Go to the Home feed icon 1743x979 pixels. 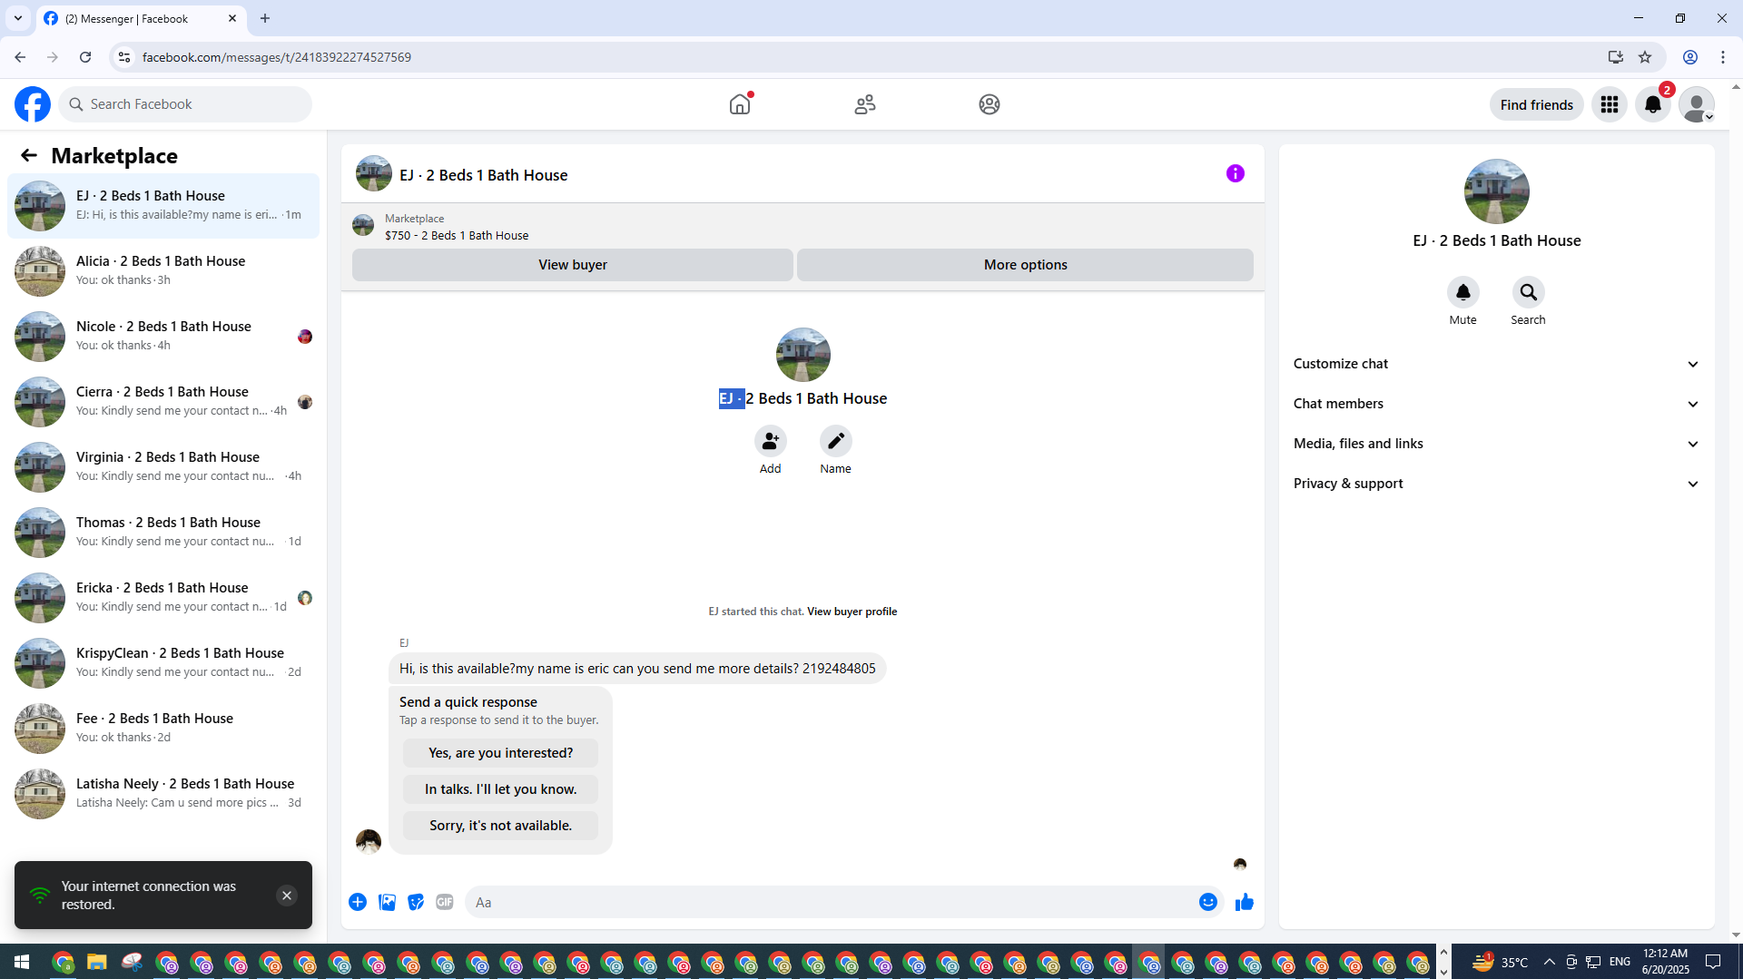740,104
